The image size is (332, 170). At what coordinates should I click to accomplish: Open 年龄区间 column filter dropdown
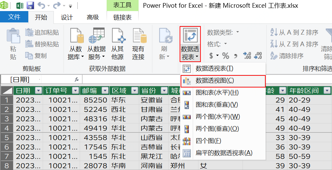(x=327, y=91)
